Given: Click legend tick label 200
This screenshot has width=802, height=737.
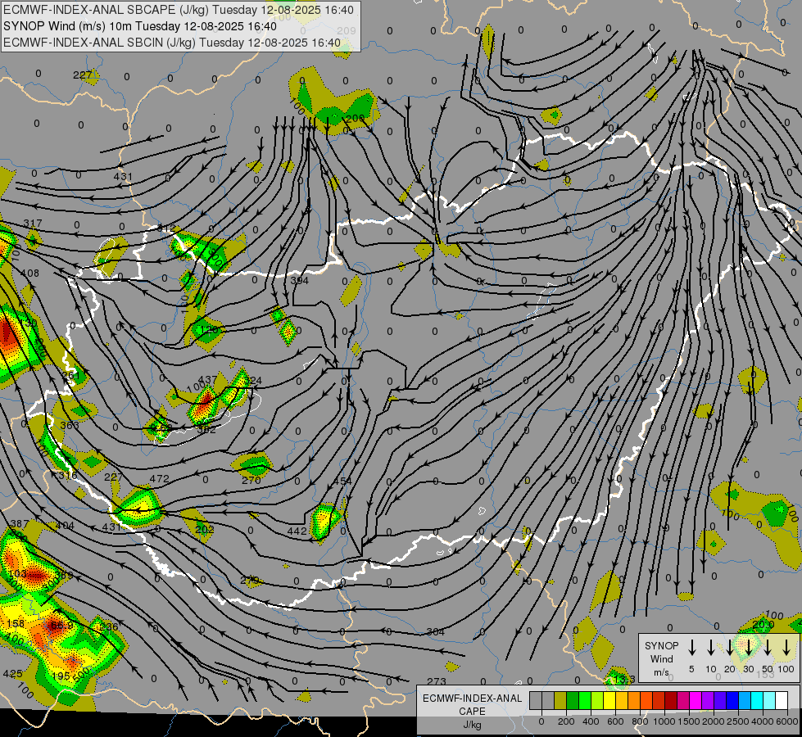Looking at the screenshot, I should (x=566, y=721).
